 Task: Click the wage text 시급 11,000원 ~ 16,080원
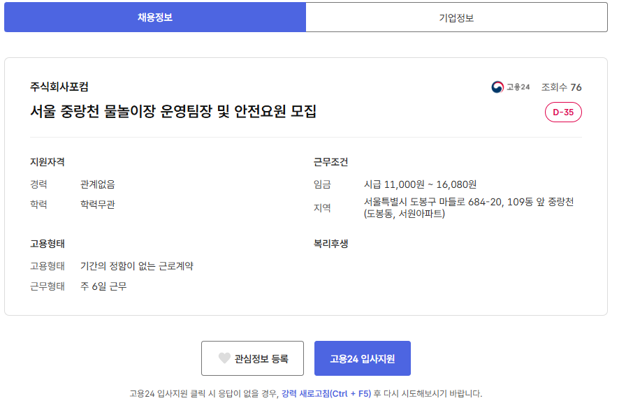click(420, 184)
